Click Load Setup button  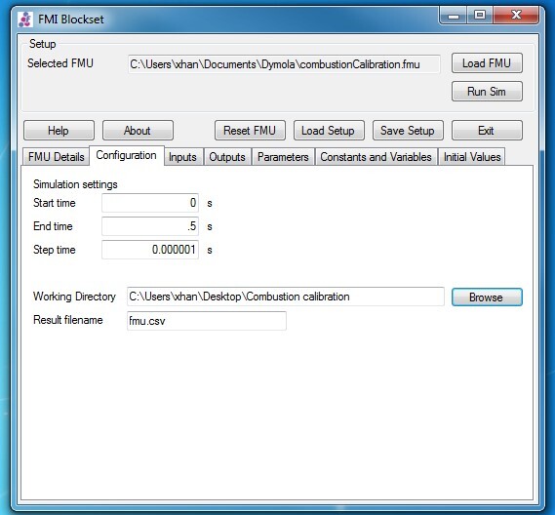pos(329,131)
